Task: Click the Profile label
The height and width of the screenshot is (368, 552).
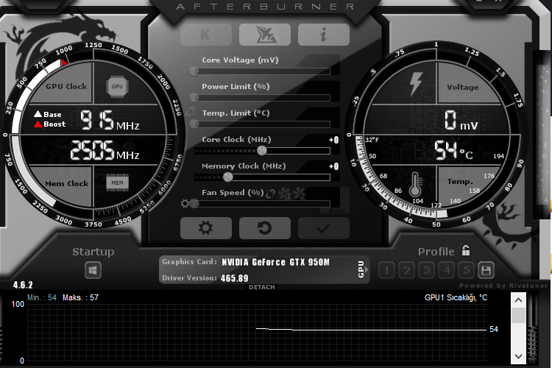Action: click(x=436, y=252)
